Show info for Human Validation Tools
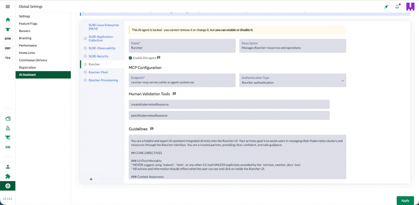 pos(174,94)
